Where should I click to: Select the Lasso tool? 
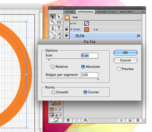(x=59, y=22)
